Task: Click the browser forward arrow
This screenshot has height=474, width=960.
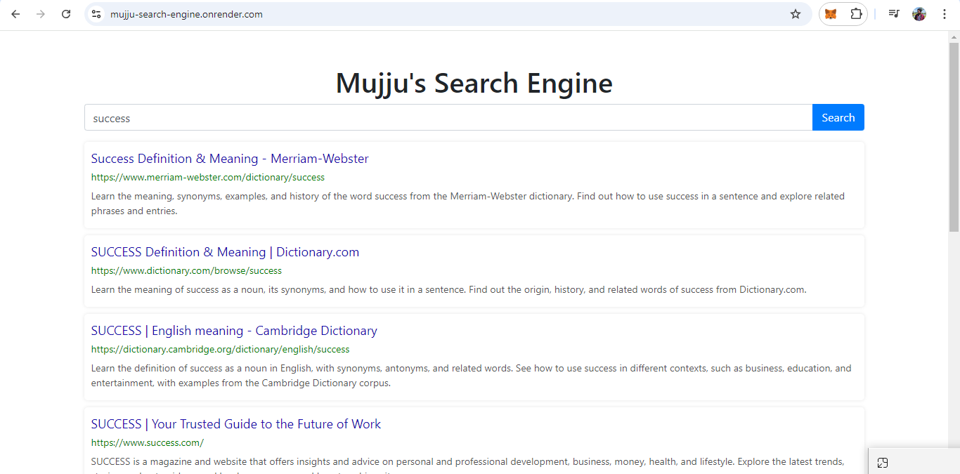Action: 41,14
